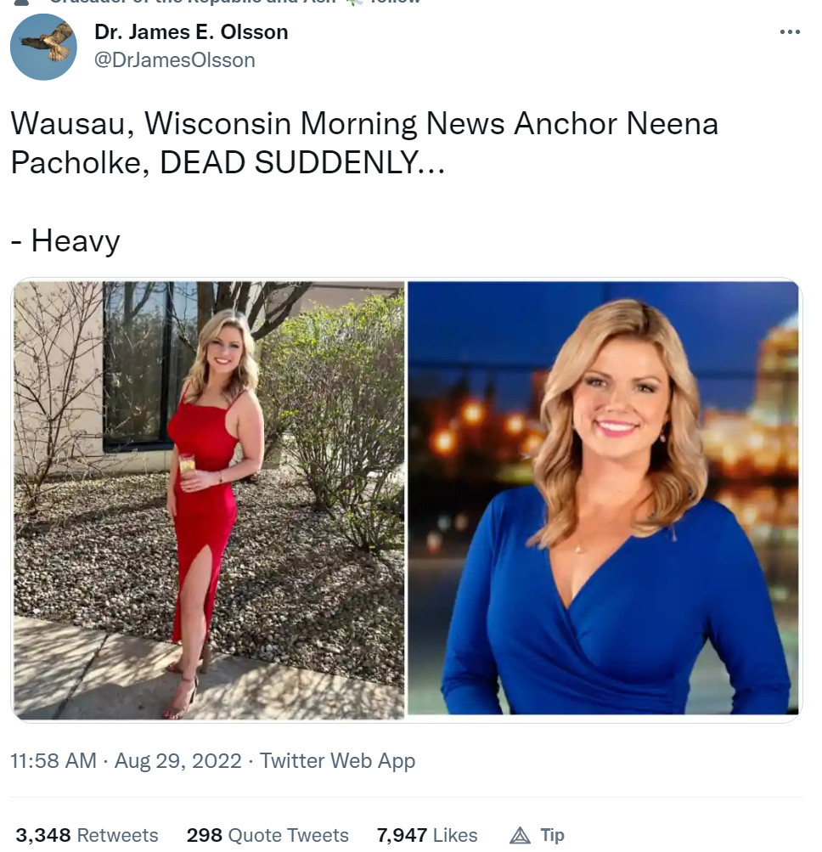Screen dimensions: 822x852
Task: Click the tweet text mentioning Neena Pacholke
Action: (364, 143)
